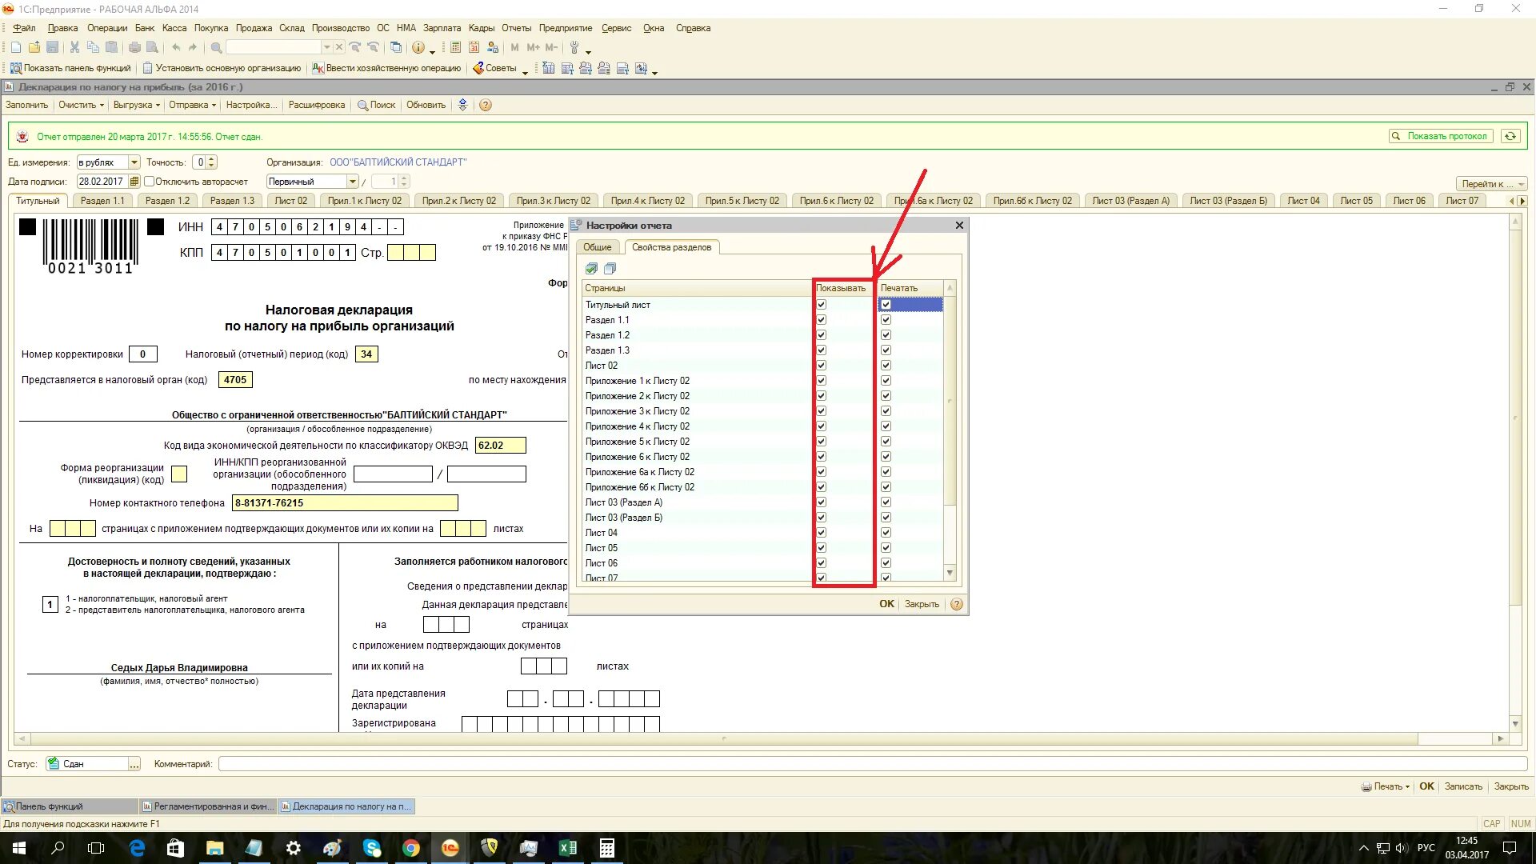Open the Отправка dropdown menu

click(x=192, y=106)
